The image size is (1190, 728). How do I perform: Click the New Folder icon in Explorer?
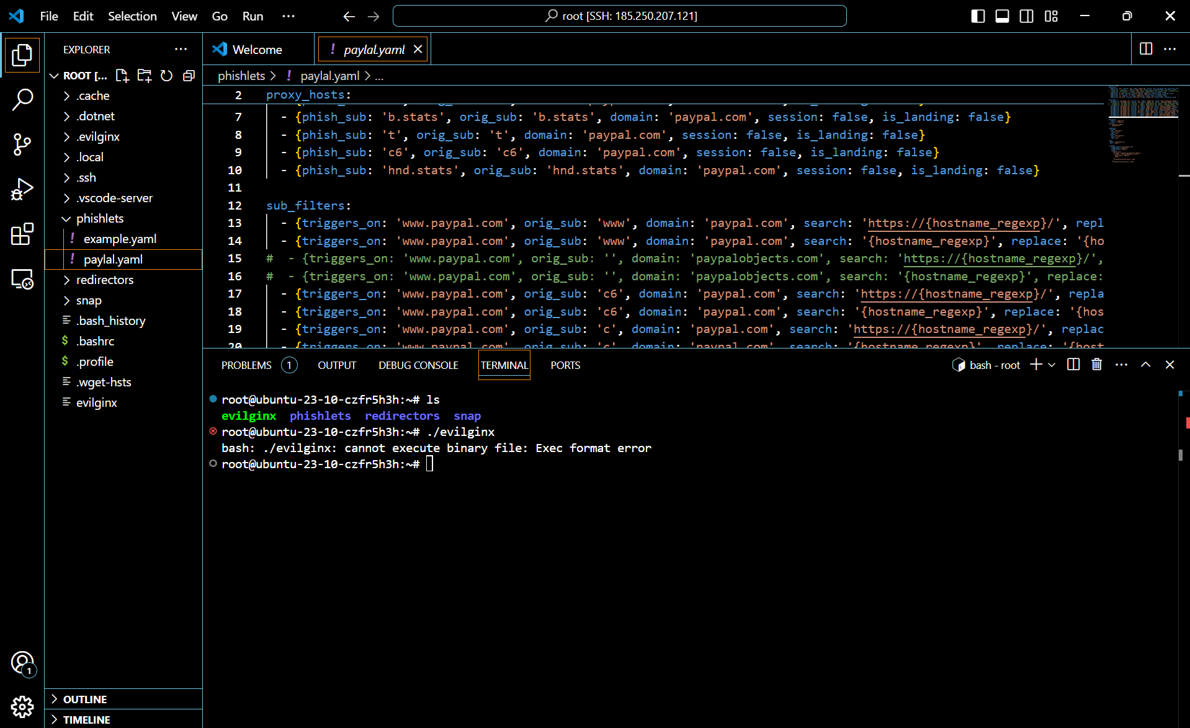pos(145,76)
